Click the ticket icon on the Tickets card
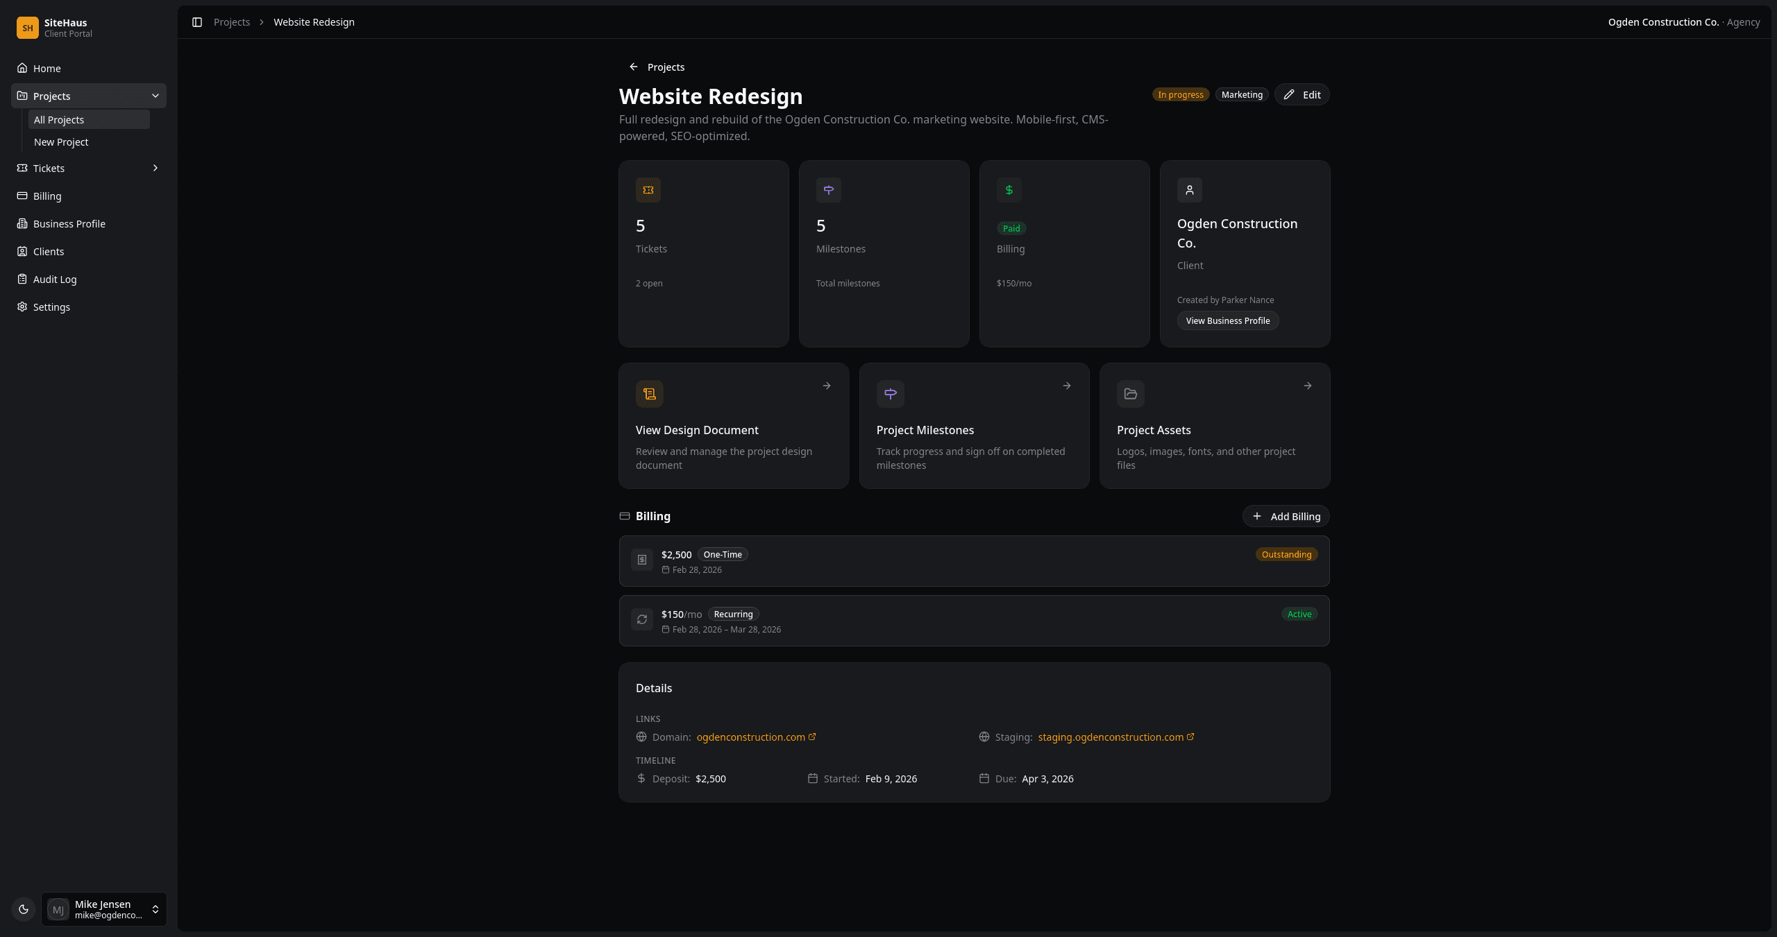1777x937 pixels. pos(648,189)
